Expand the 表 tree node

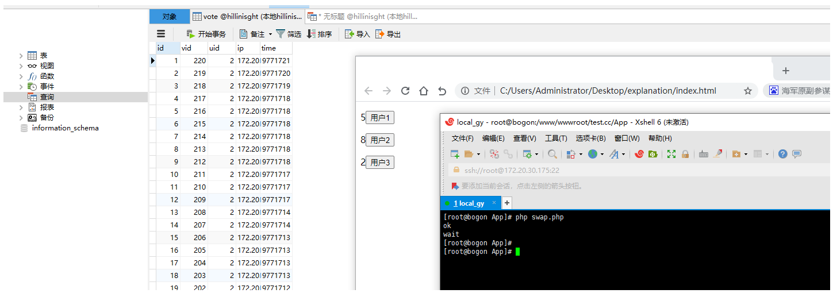(x=21, y=56)
